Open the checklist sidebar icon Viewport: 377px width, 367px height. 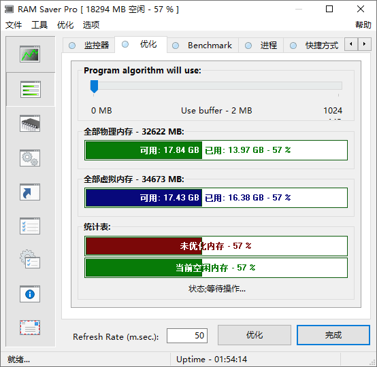[30, 226]
